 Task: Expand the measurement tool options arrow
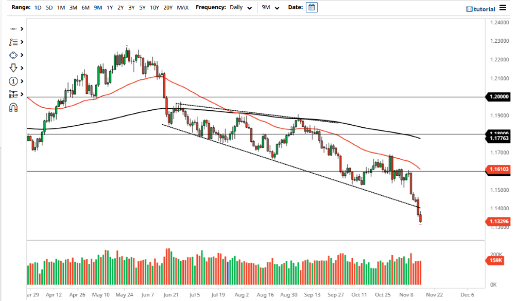coord(22,94)
